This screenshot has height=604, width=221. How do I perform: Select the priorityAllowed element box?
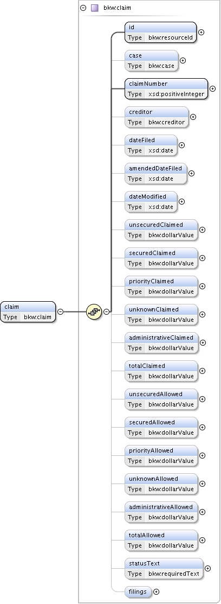pos(161,456)
